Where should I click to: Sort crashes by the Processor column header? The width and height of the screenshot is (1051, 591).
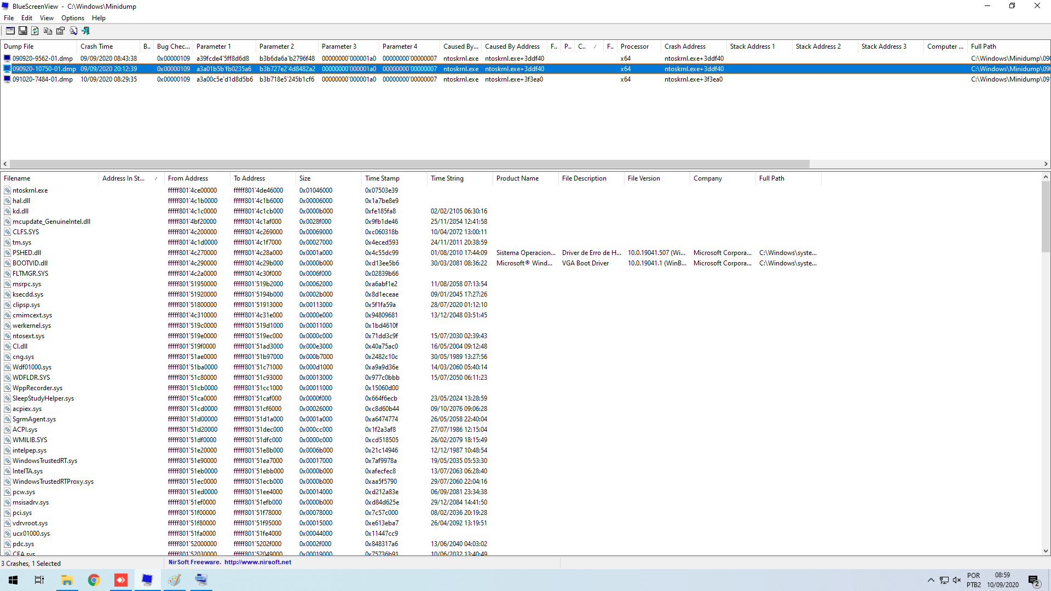639,47
